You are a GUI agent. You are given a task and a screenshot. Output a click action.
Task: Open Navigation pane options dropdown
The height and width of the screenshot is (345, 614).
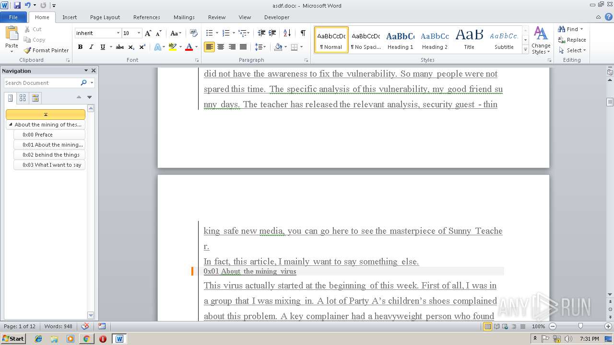[86, 70]
